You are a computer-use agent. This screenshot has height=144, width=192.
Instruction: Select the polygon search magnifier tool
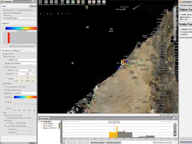coord(46,2)
